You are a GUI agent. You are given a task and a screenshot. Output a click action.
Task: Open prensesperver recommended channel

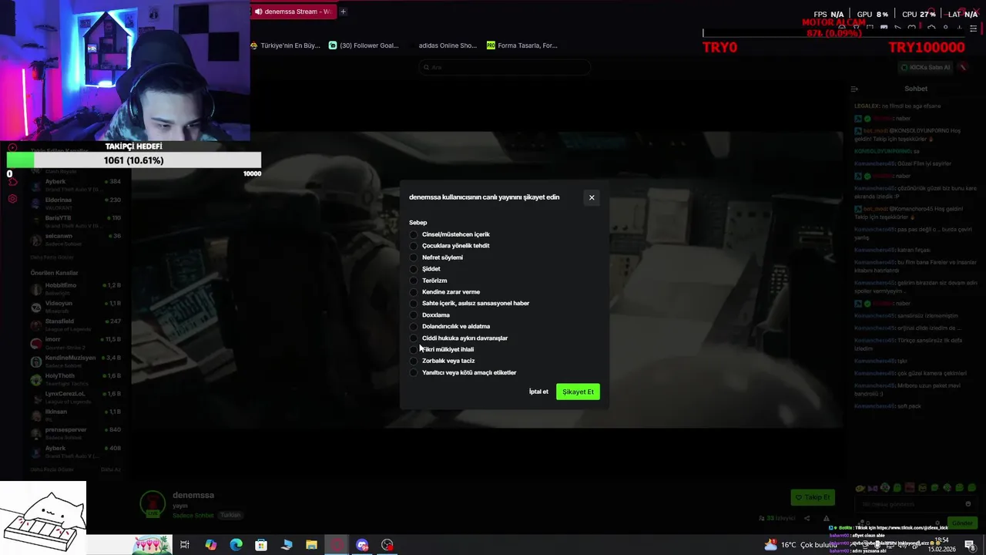[76, 433]
